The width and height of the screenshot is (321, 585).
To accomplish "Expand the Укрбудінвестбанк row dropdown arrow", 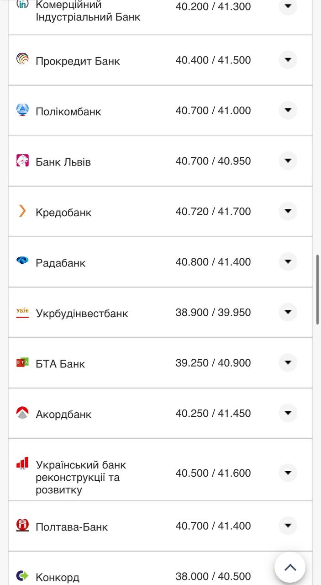I will (x=288, y=312).
